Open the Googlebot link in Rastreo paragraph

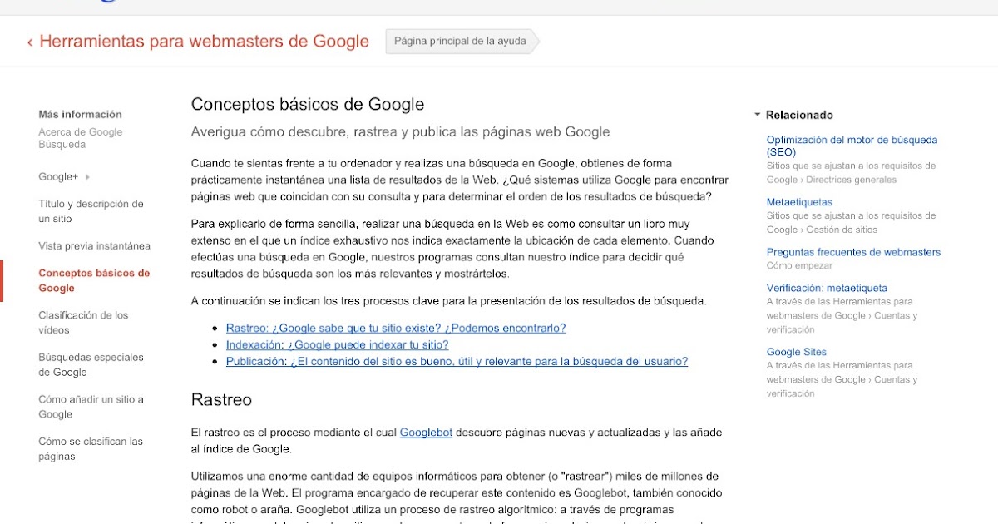pyautogui.click(x=426, y=433)
